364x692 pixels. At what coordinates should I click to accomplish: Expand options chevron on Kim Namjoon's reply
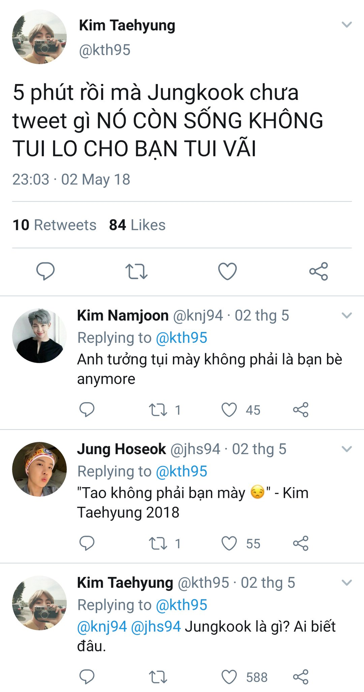tap(346, 316)
